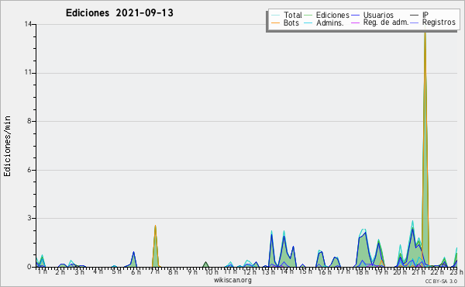Click the IP legend entry
Viewport: 465px width, 287px height.
click(419, 15)
